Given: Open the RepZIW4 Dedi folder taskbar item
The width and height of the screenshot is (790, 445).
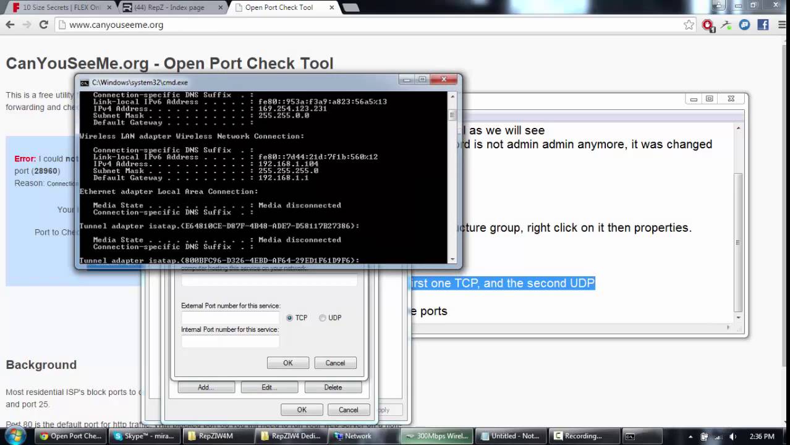Looking at the screenshot, I should (x=291, y=436).
